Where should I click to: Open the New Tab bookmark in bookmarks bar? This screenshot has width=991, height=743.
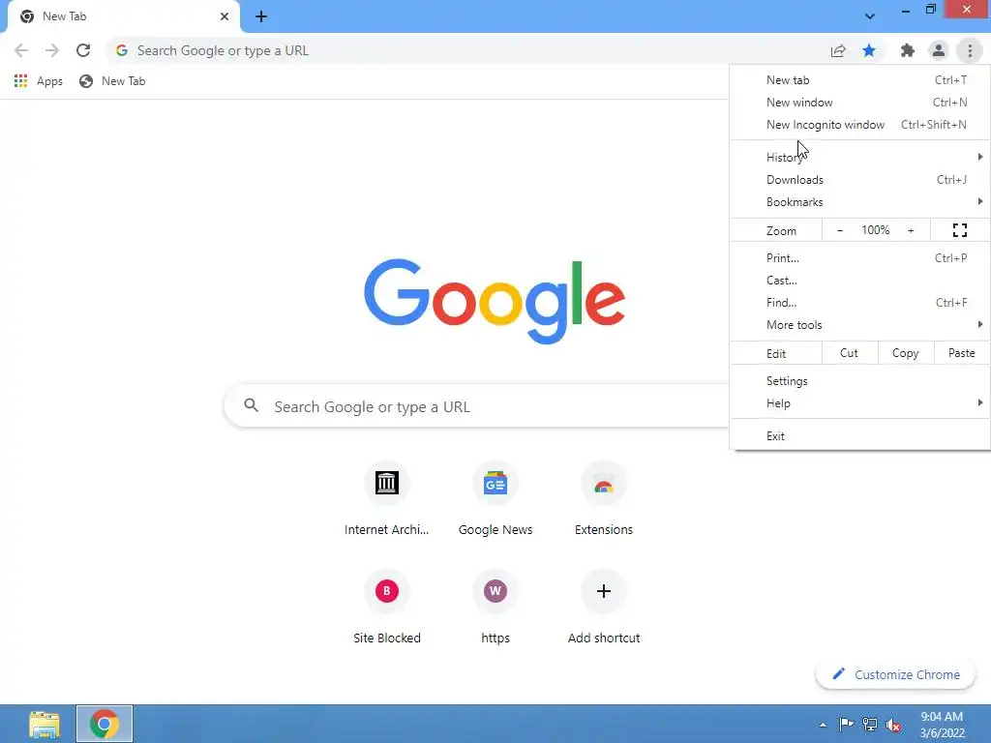(112, 81)
